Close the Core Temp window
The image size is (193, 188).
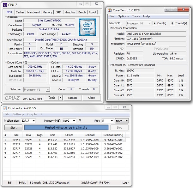click(x=184, y=9)
